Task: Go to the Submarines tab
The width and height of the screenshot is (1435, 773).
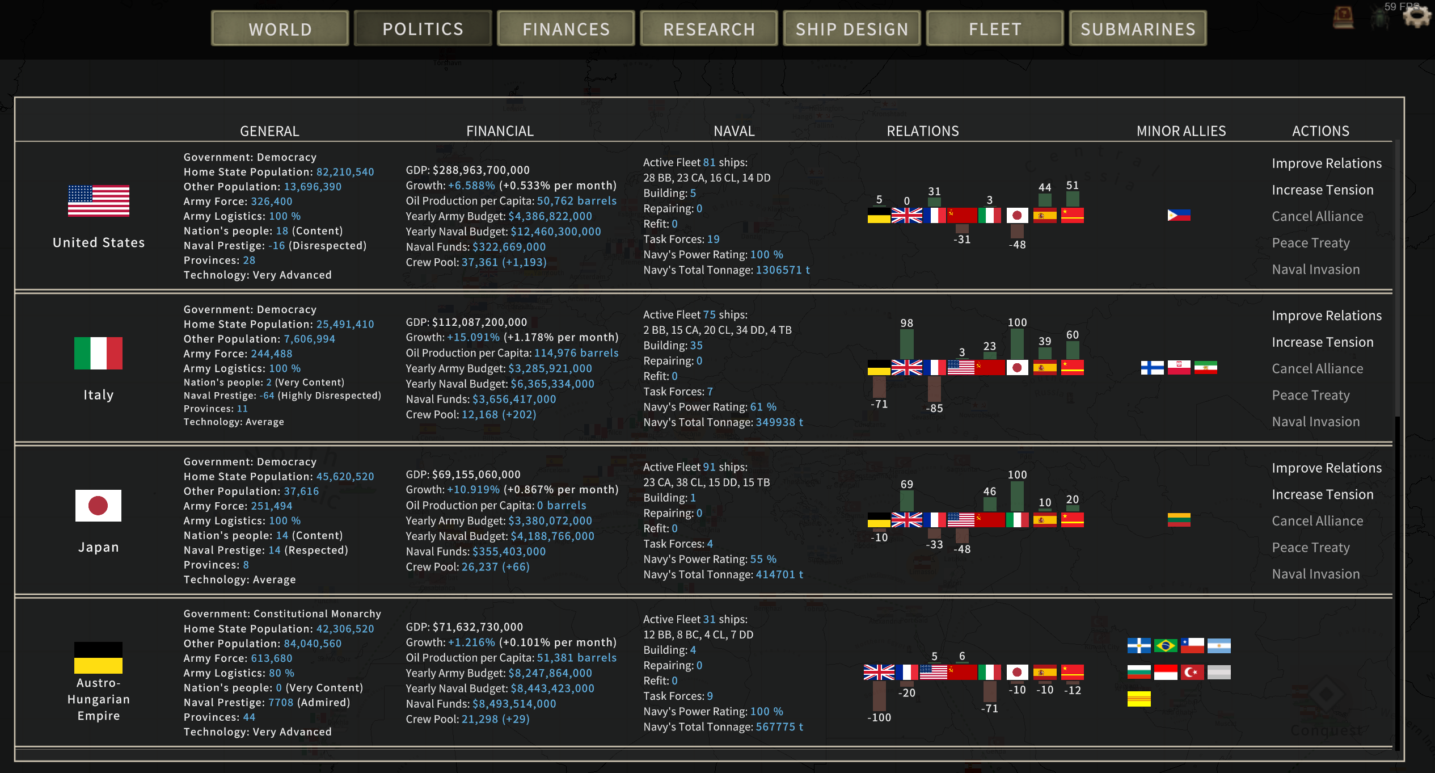Action: coord(1138,28)
